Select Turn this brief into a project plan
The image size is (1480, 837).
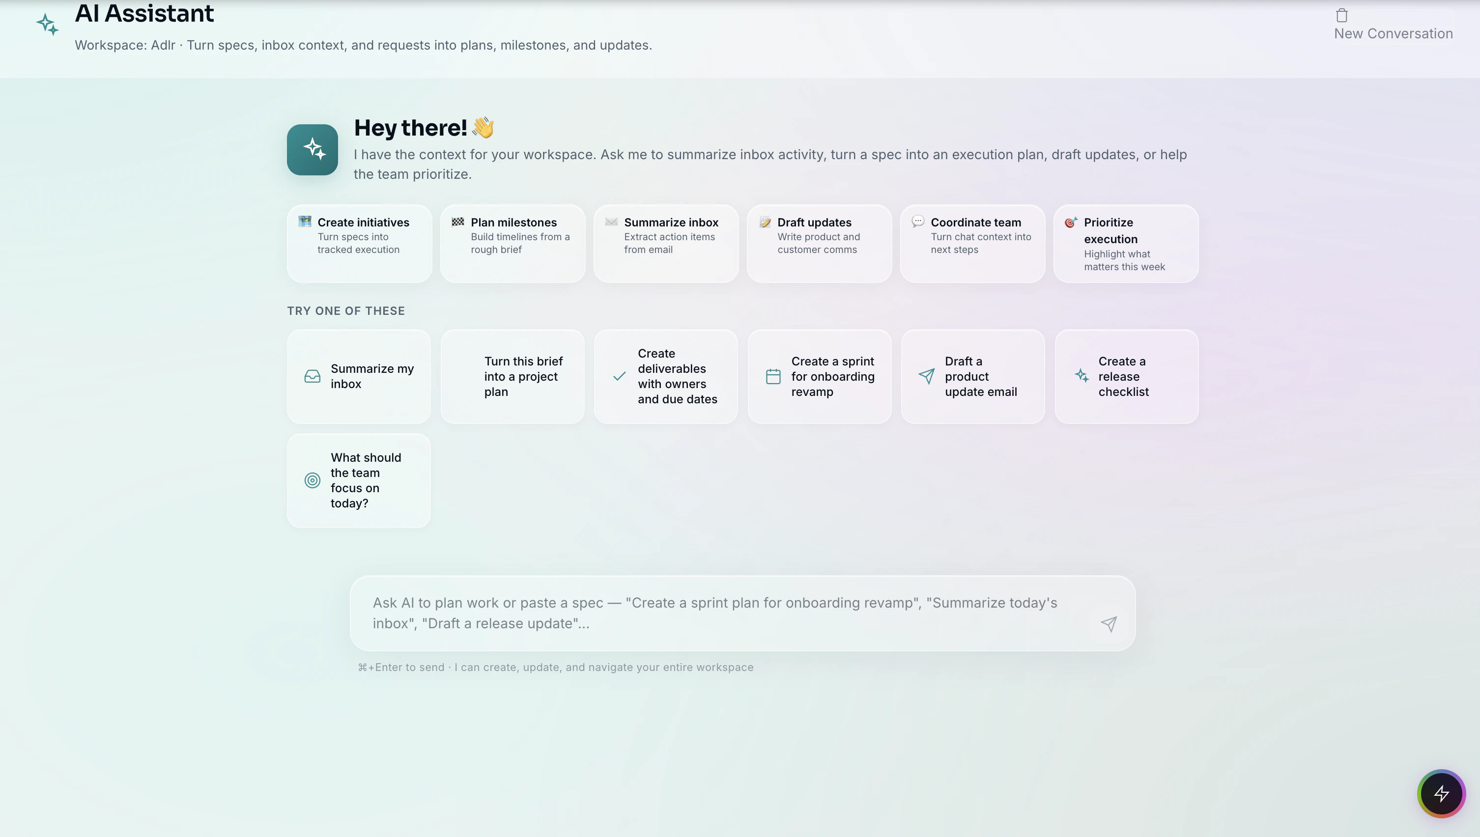(x=512, y=377)
